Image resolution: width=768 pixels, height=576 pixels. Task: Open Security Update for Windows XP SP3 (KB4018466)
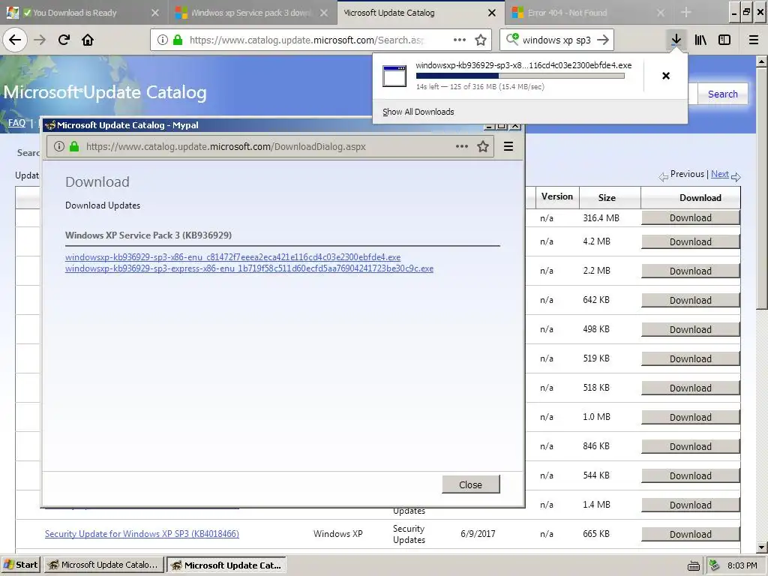click(x=142, y=534)
